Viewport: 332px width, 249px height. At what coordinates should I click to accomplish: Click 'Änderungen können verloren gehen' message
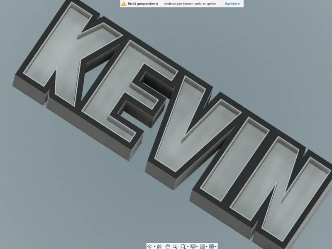(x=190, y=4)
